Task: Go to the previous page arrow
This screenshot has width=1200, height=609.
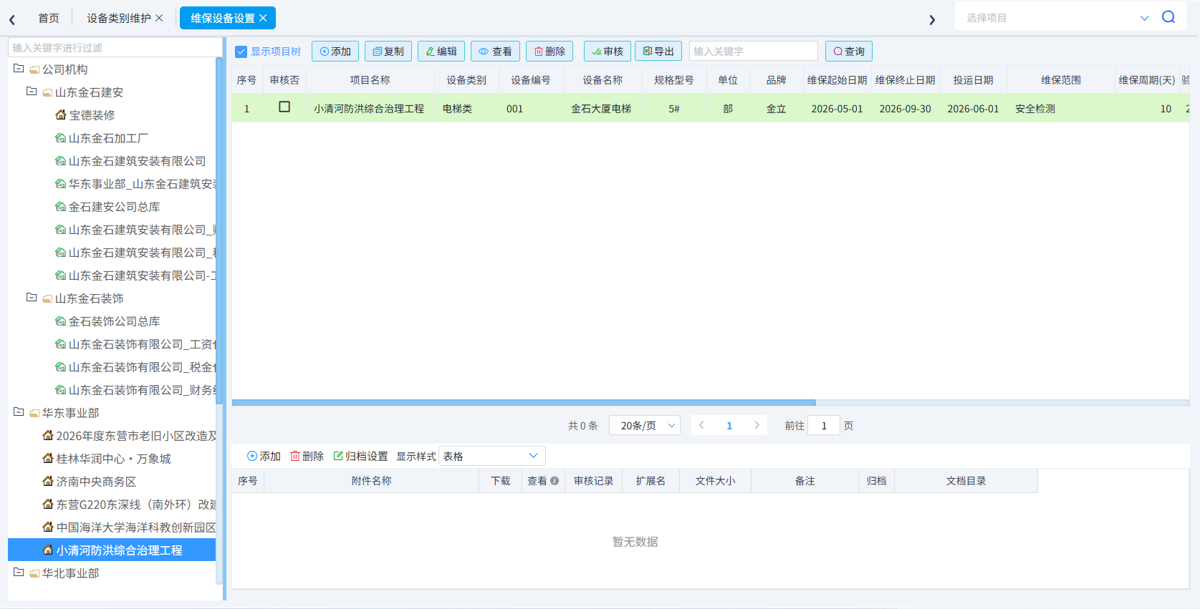Action: (701, 425)
